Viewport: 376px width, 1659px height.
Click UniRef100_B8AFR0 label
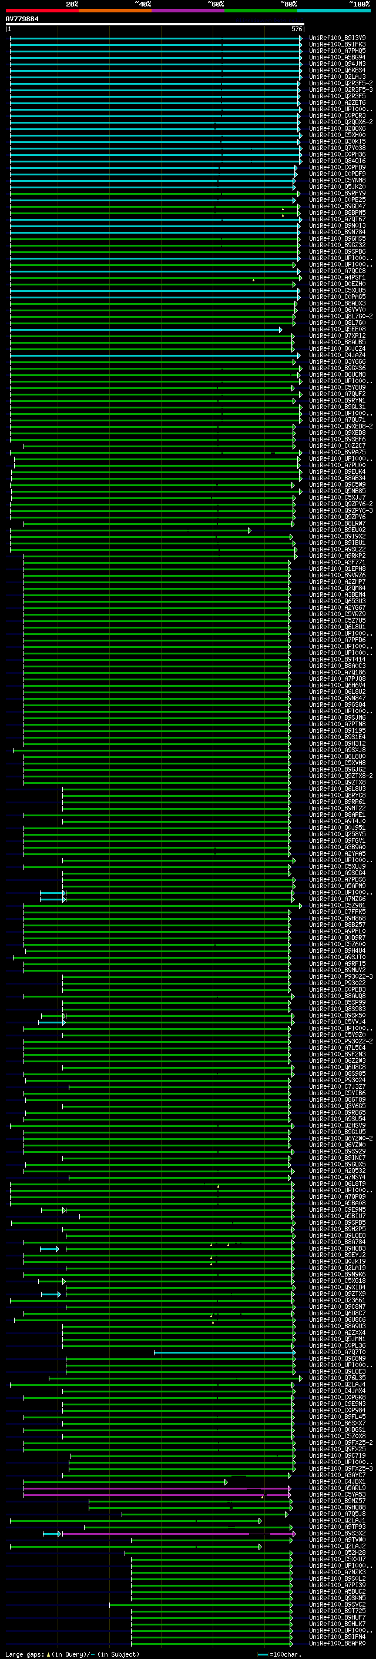pyautogui.click(x=337, y=1643)
